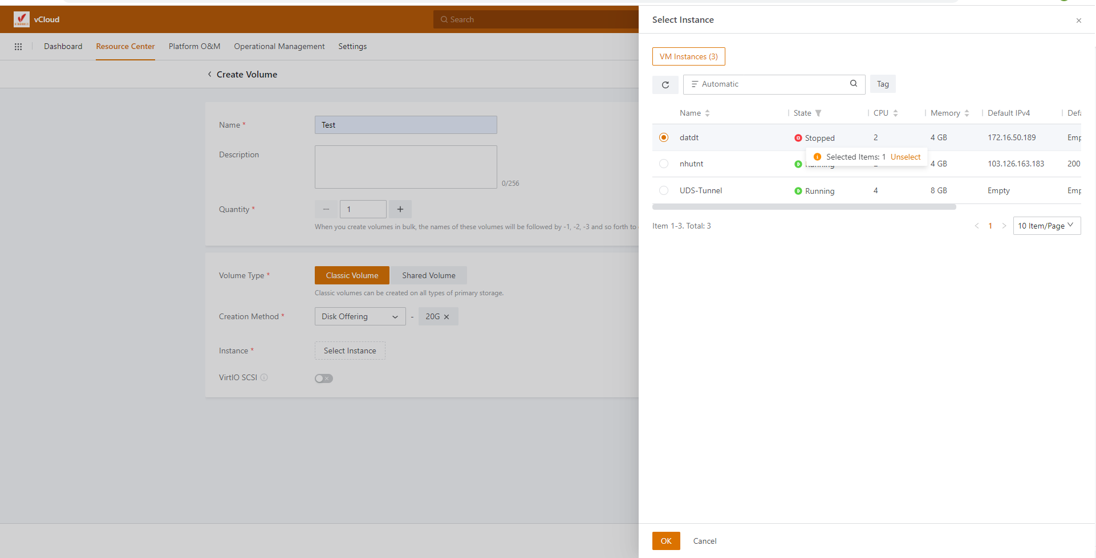Viewport: 1096px width, 558px height.
Task: Click the horizontal scrollbar under instance table
Action: point(804,207)
